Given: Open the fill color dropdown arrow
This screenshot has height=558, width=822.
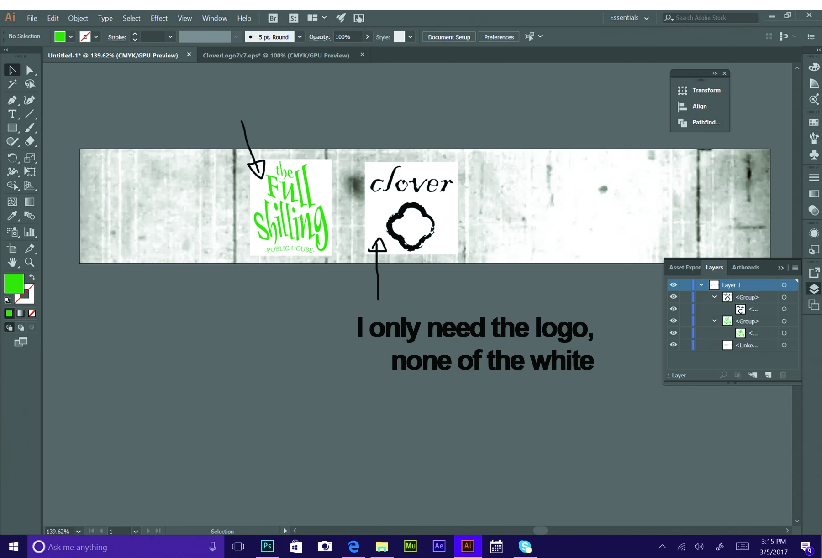Looking at the screenshot, I should pos(71,37).
